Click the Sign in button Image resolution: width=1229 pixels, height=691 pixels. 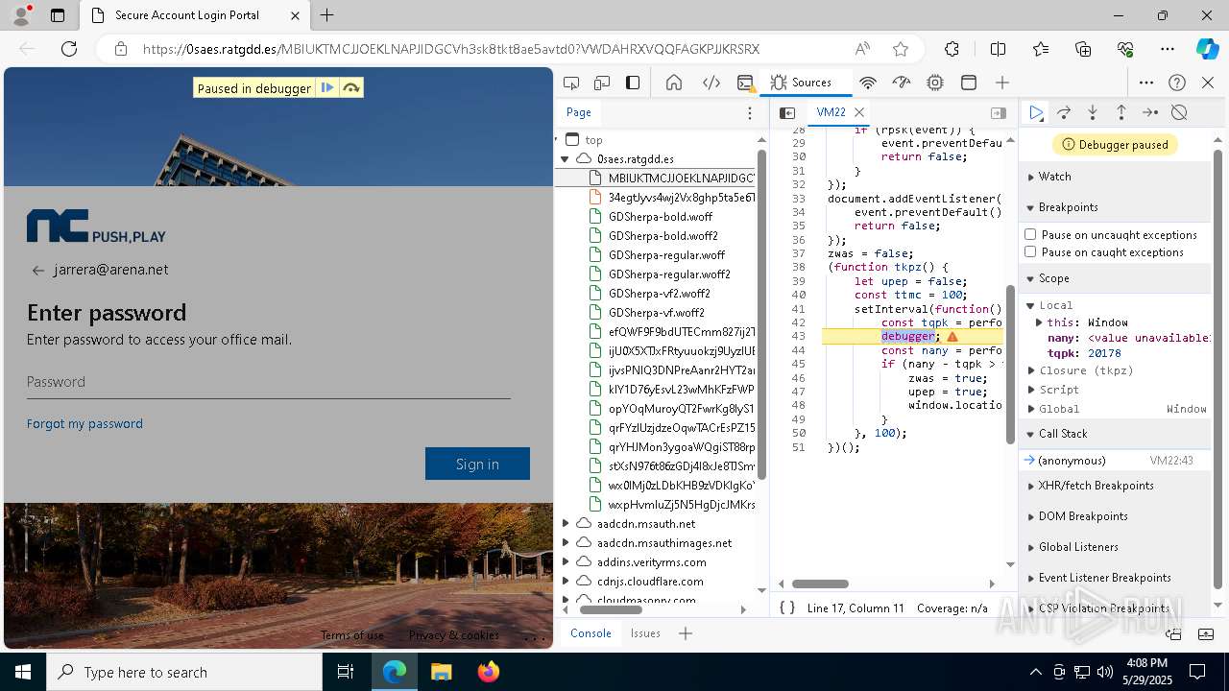point(477,464)
